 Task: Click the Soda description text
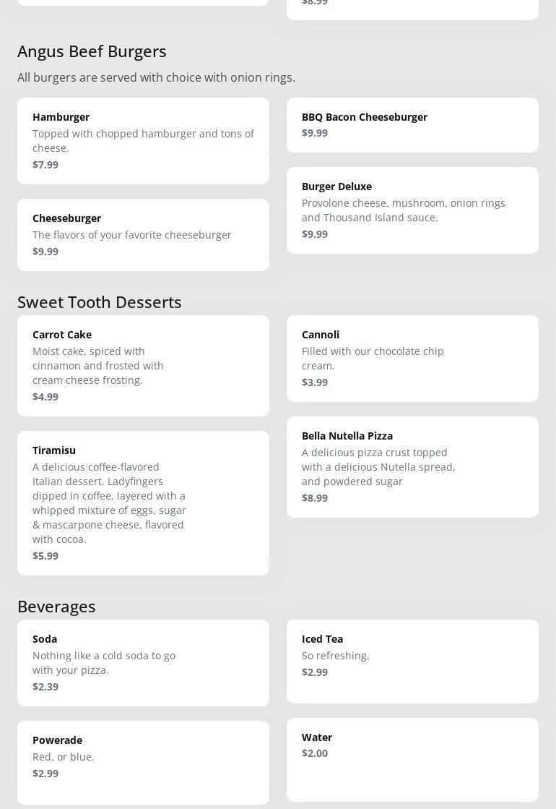point(104,663)
